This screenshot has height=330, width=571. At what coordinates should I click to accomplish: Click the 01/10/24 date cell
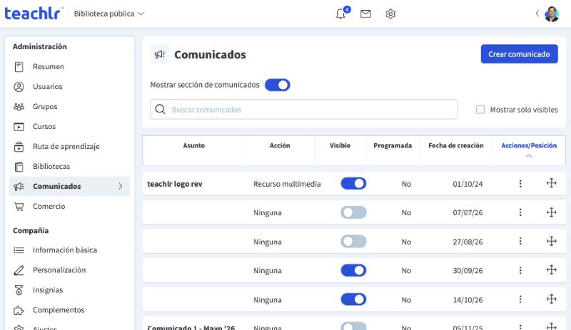[x=468, y=184]
